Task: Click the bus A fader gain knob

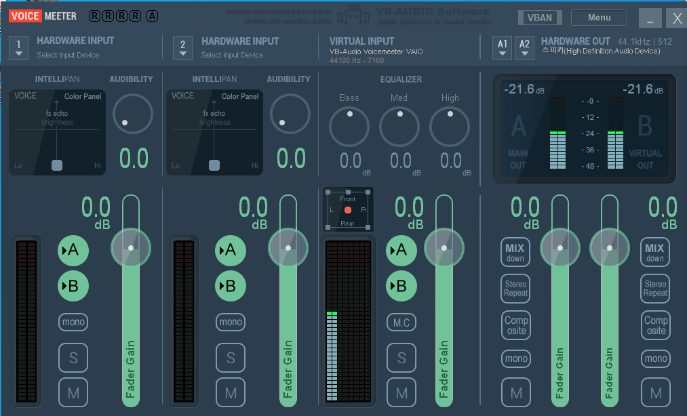Action: tap(560, 248)
